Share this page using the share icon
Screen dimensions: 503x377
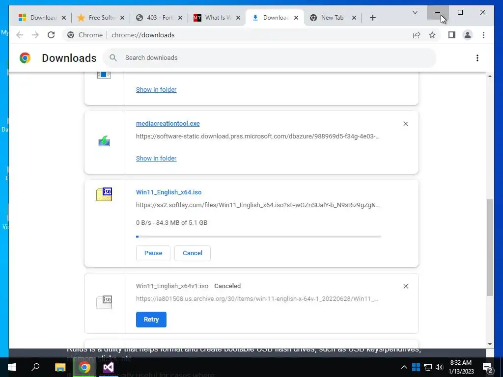(417, 35)
